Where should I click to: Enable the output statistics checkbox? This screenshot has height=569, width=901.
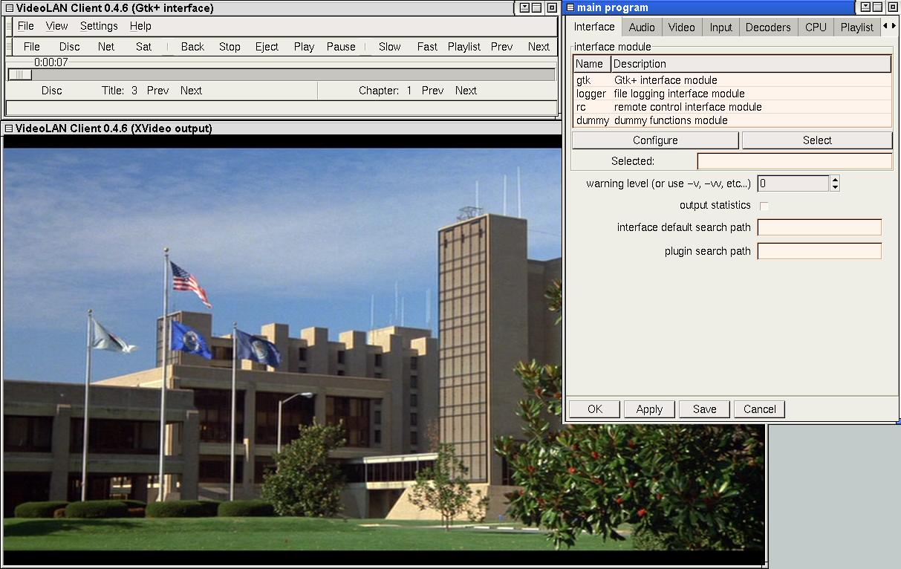click(764, 206)
